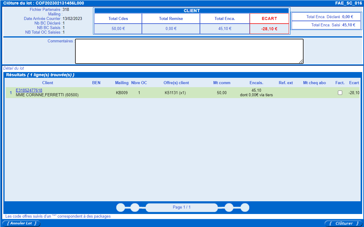364x227 pixels.
Task: Click the Total Enca. Saisi field
Action: pos(326,25)
